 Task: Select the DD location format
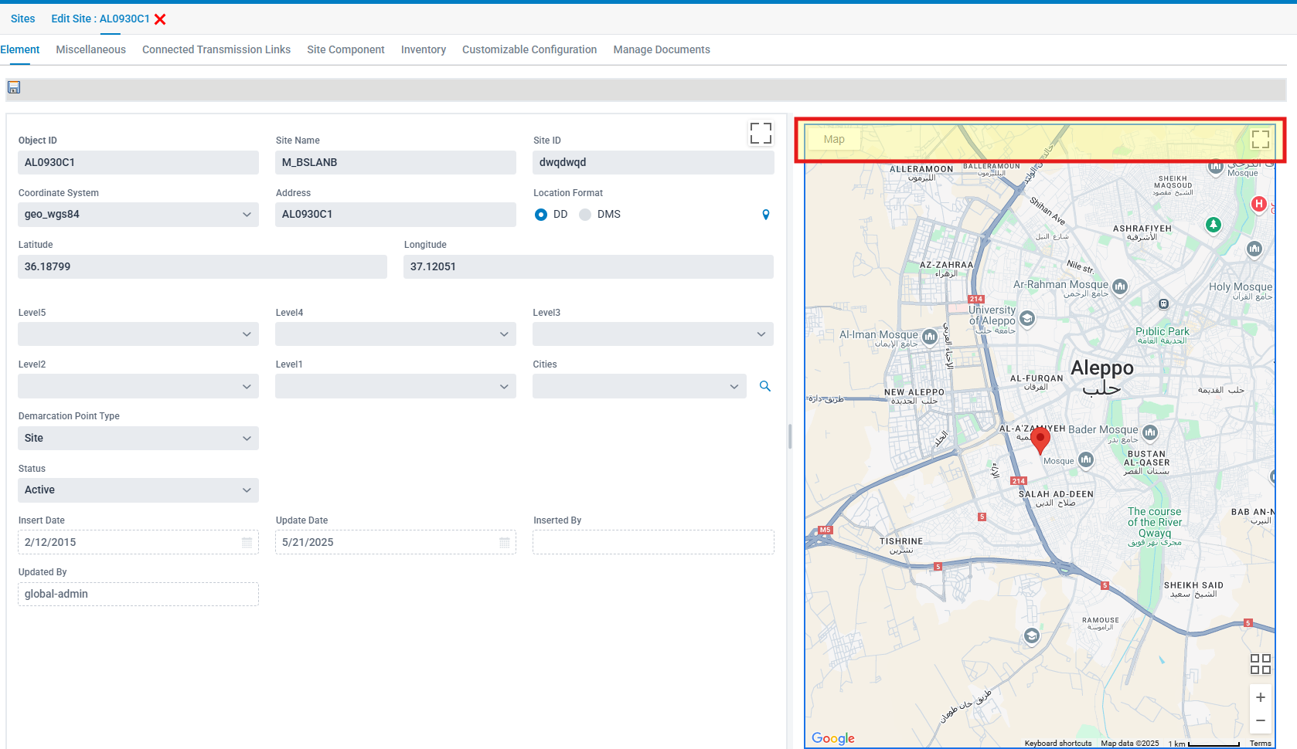pos(541,215)
